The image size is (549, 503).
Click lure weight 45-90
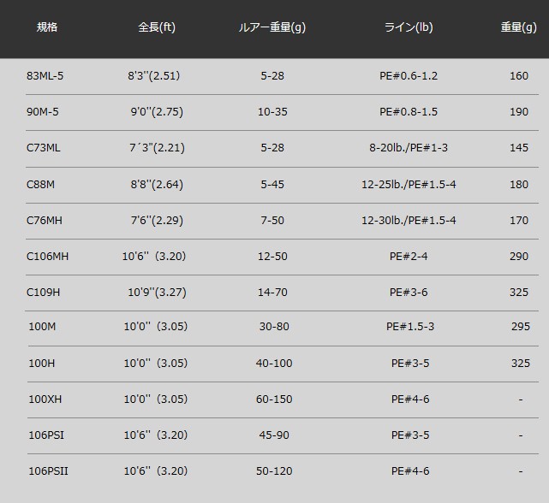click(274, 435)
